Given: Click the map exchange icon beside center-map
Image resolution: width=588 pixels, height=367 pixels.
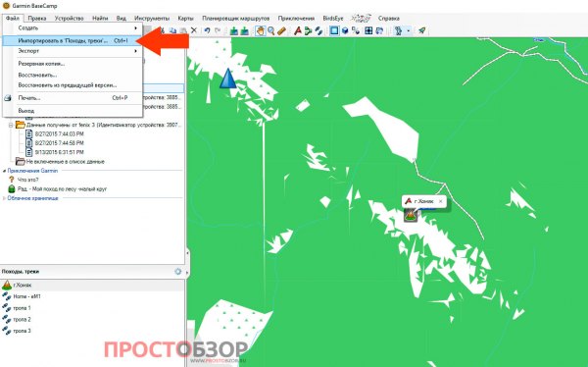Looking at the screenshot, I should click(x=379, y=30).
